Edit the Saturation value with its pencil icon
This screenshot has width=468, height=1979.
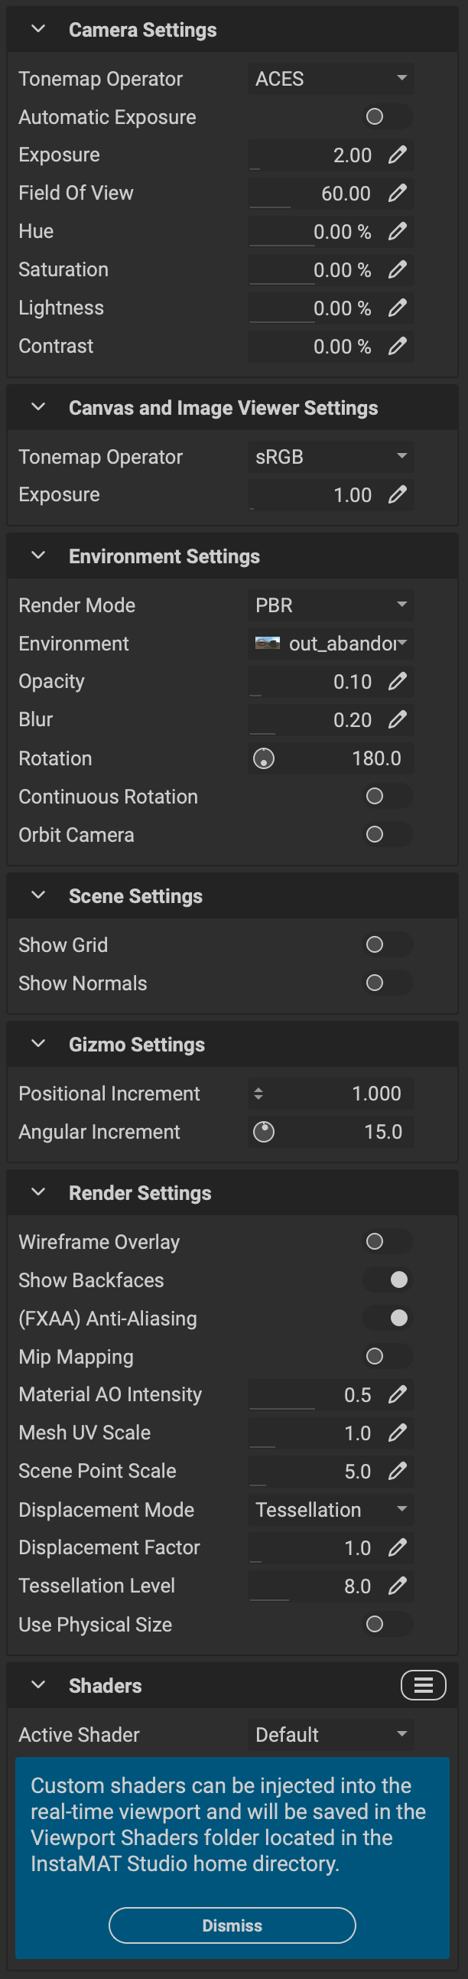click(397, 269)
